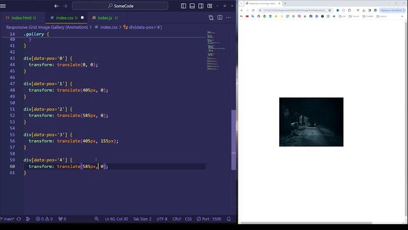The height and width of the screenshot is (230, 408).
Task: Open the main branch source control indicator
Action: [x=7, y=218]
